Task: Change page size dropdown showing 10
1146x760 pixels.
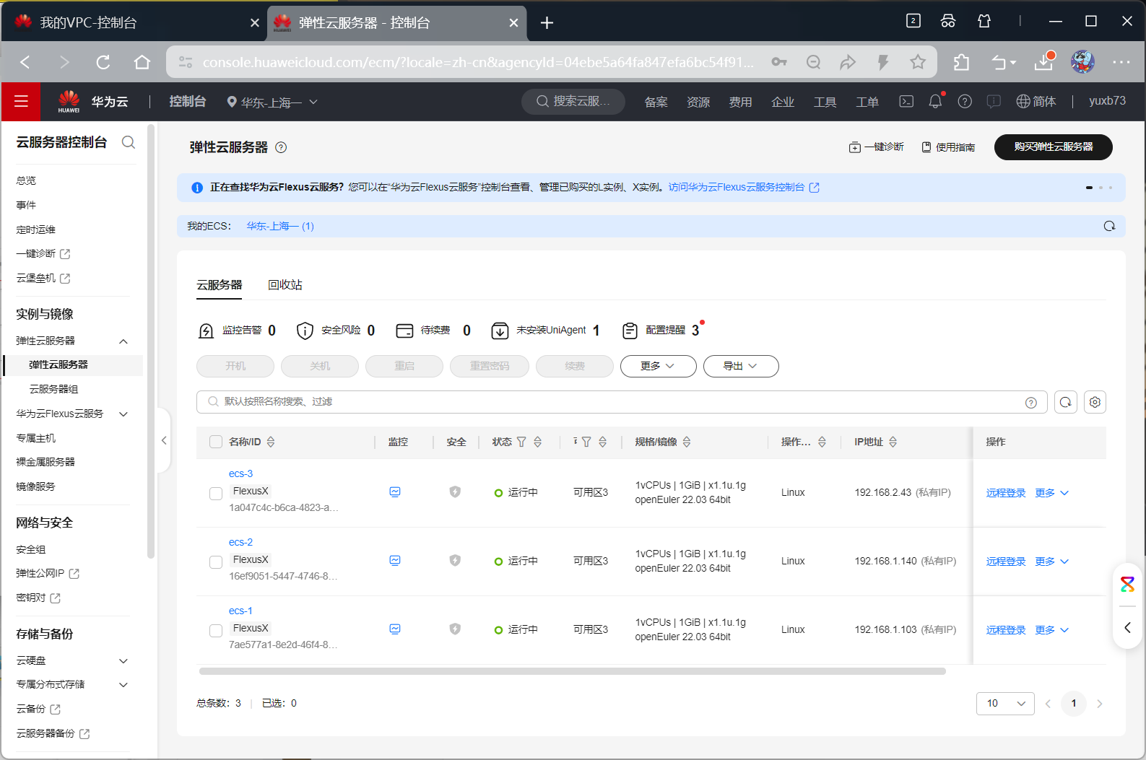Action: pos(1005,703)
